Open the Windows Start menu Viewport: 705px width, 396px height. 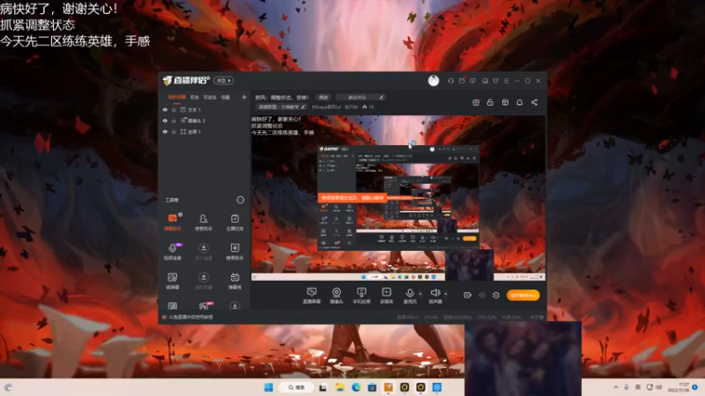269,387
